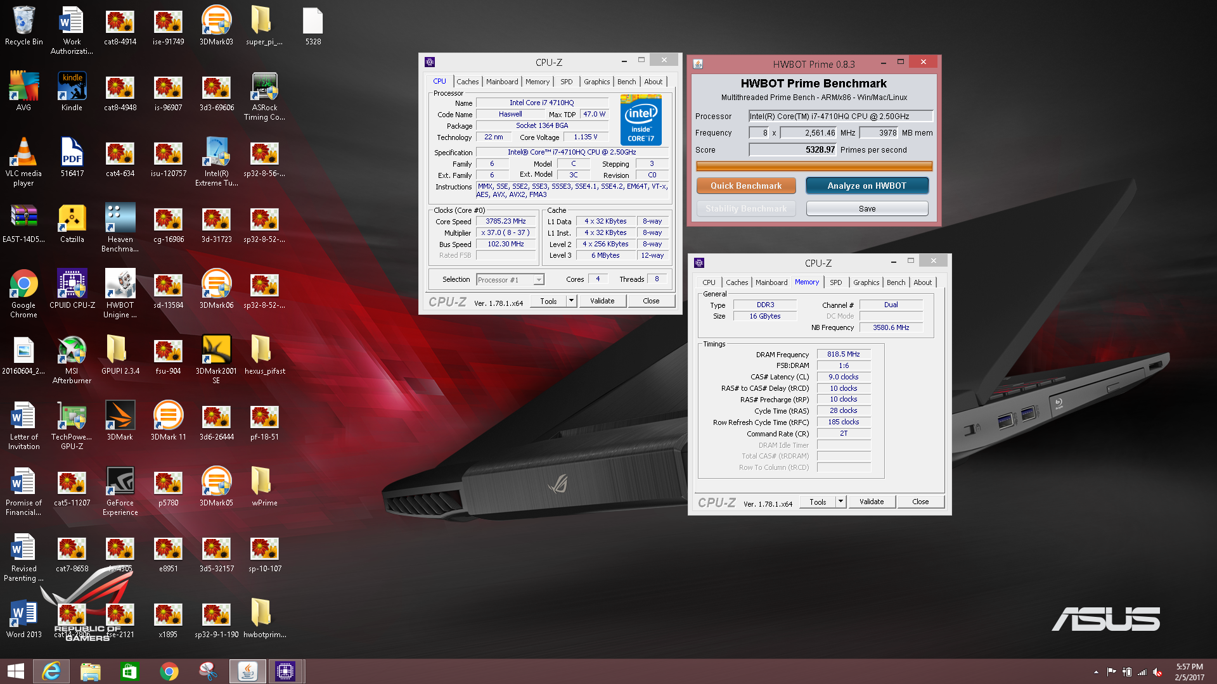Open Tools dropdown arrow in first CPU-Z
Screen dimensions: 1217x684
[571, 301]
